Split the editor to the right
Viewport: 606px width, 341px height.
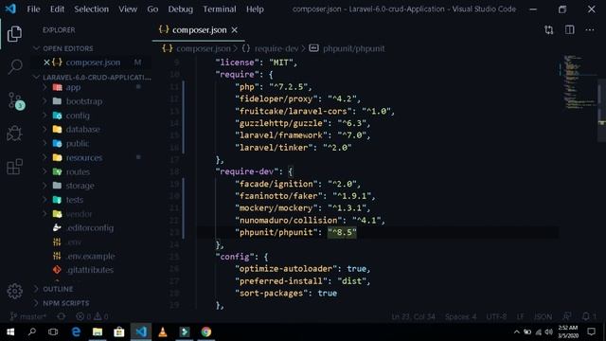[570, 29]
